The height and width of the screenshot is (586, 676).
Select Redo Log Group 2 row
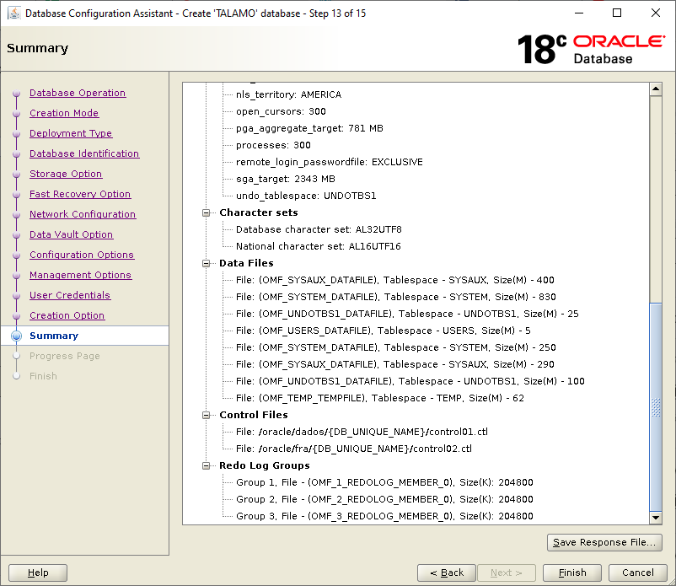pyautogui.click(x=384, y=499)
